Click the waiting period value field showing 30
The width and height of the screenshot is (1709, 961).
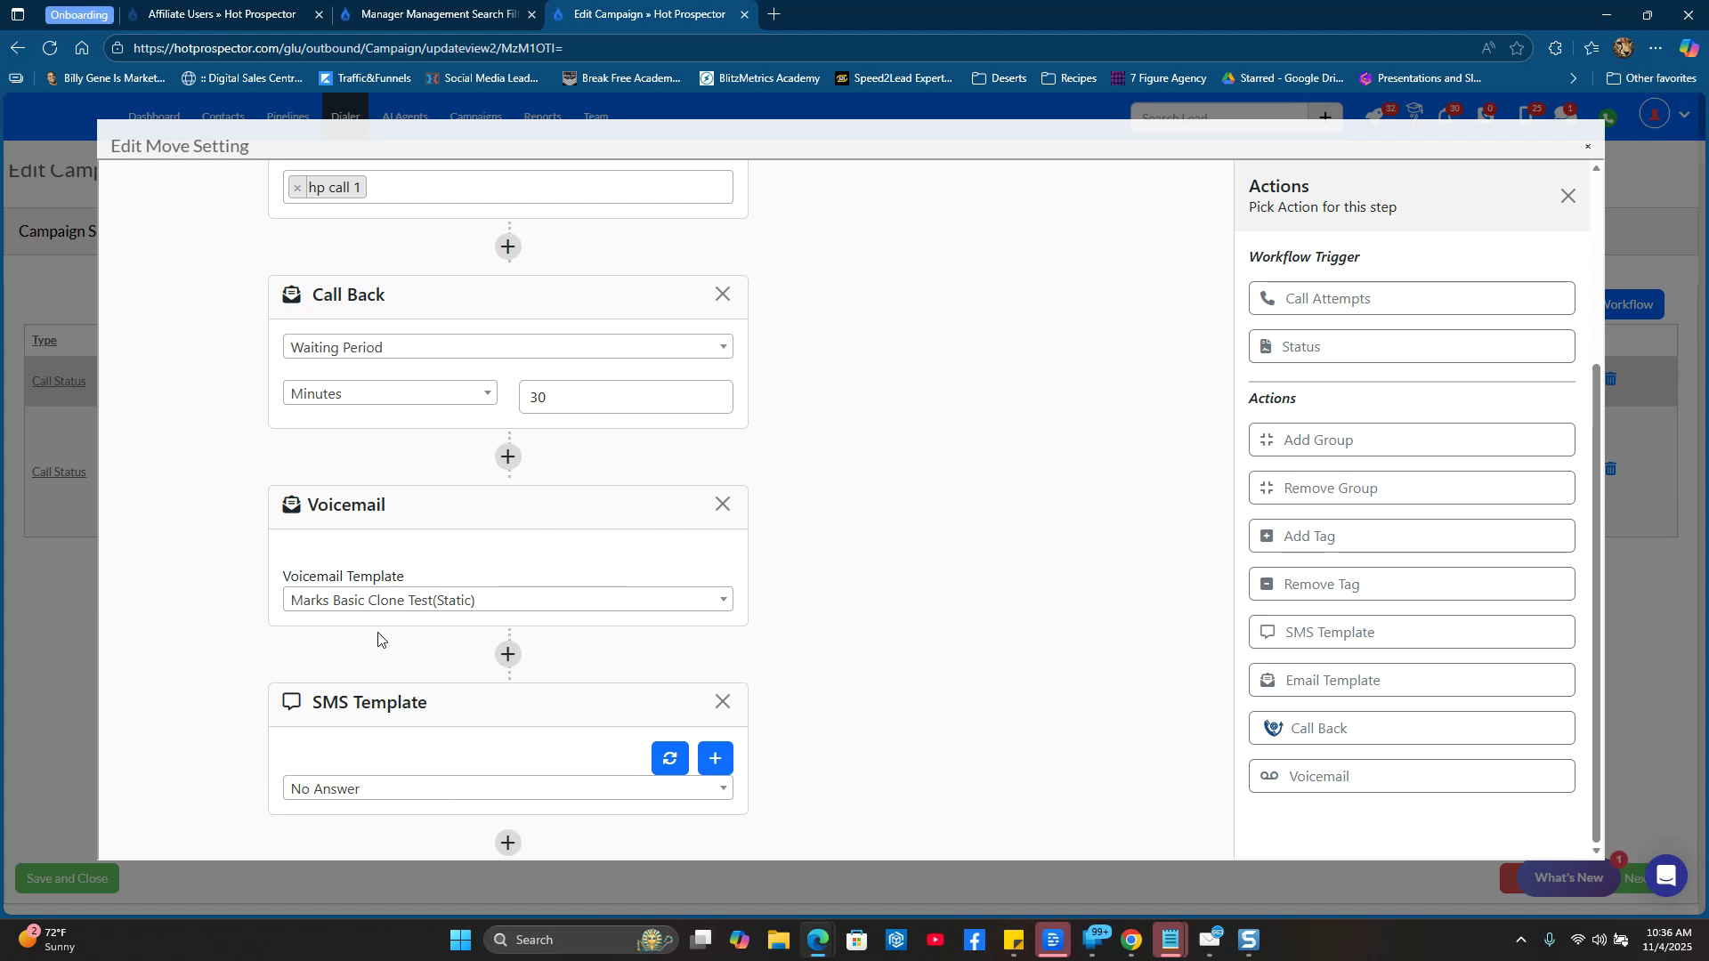625,397
